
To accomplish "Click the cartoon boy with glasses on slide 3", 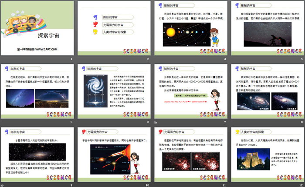I will pyautogui.click(x=214, y=37).
